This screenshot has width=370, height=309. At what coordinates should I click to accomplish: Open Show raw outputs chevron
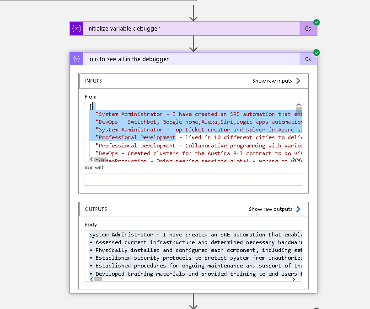coord(298,209)
